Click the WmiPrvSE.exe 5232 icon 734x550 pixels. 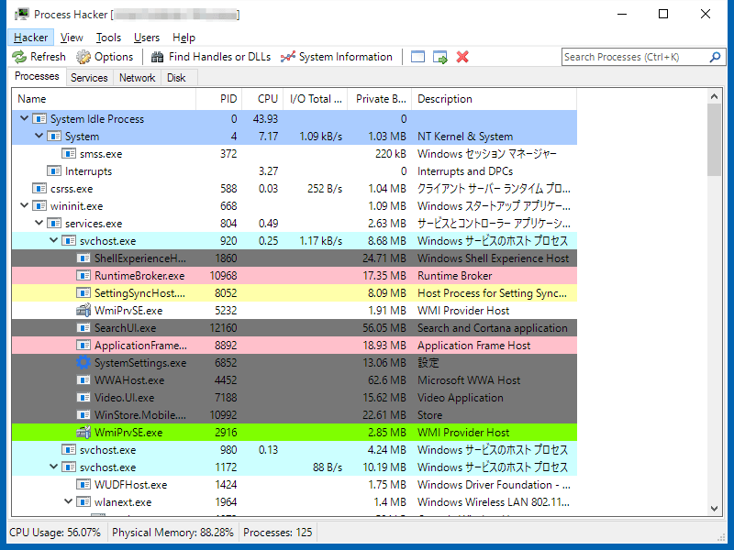[83, 311]
